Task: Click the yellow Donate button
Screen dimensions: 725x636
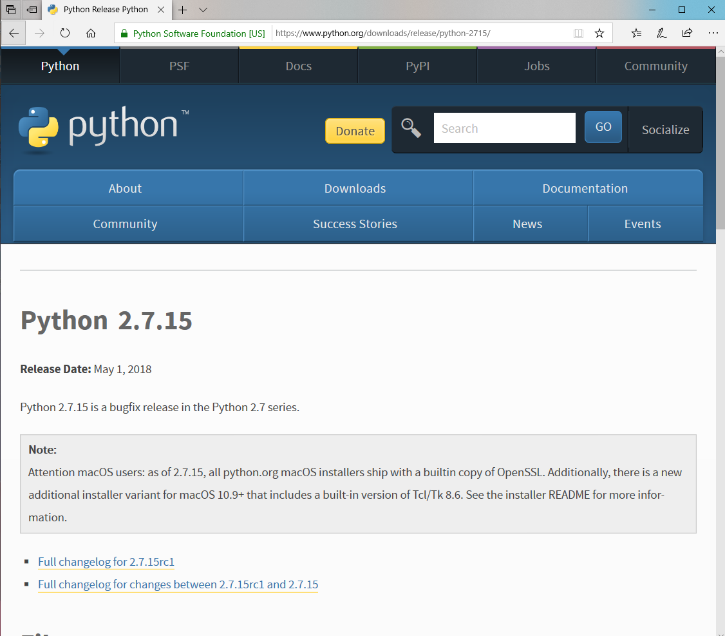Action: point(355,131)
